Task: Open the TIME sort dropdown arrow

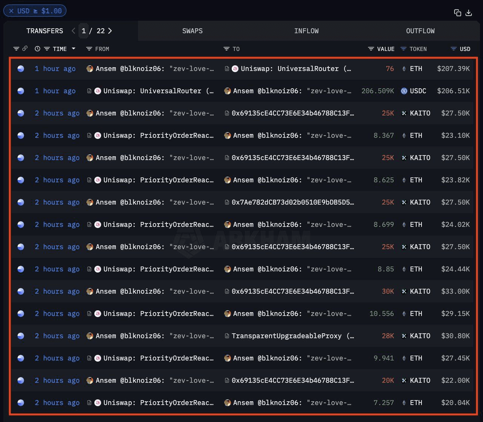Action: 74,49
